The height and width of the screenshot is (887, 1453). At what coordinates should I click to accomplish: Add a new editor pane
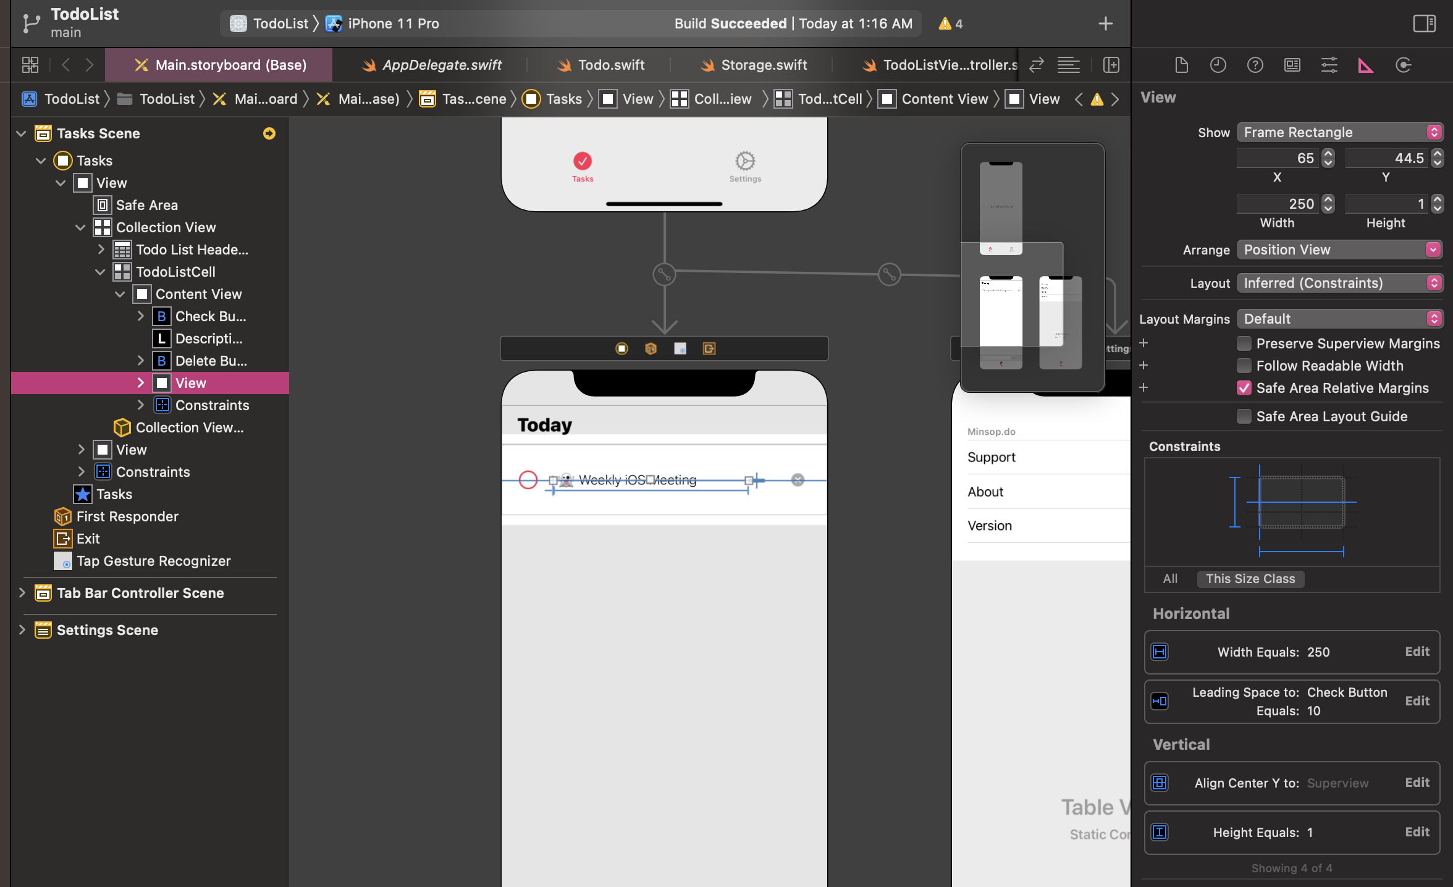1111,65
